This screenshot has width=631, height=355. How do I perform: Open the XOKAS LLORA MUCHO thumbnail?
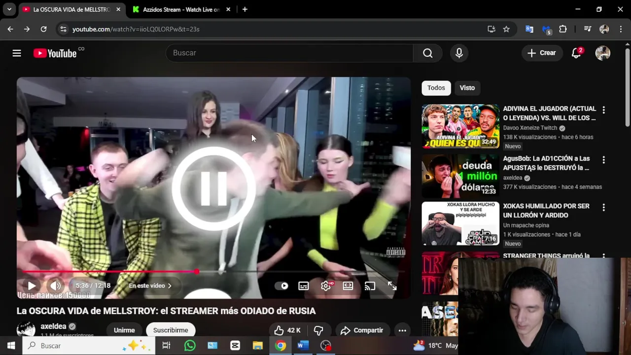[460, 224]
